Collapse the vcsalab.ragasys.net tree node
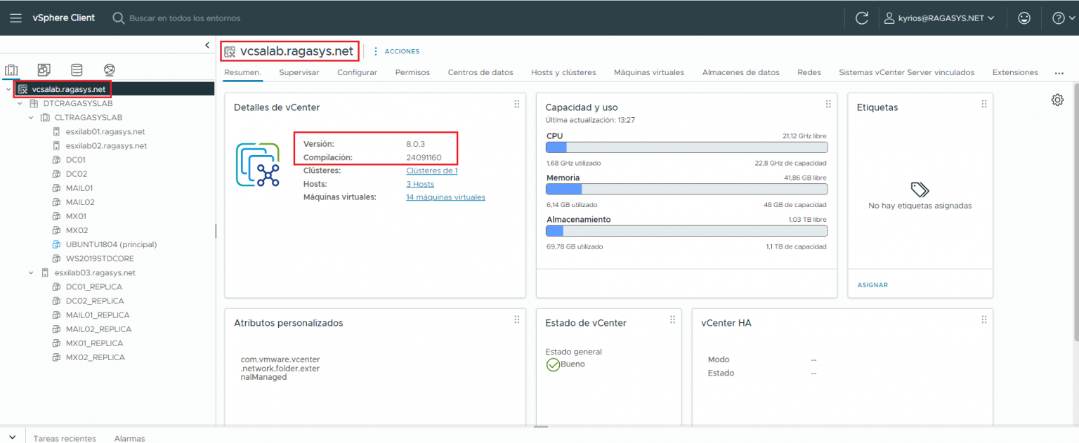The width and height of the screenshot is (1079, 443). (x=8, y=89)
